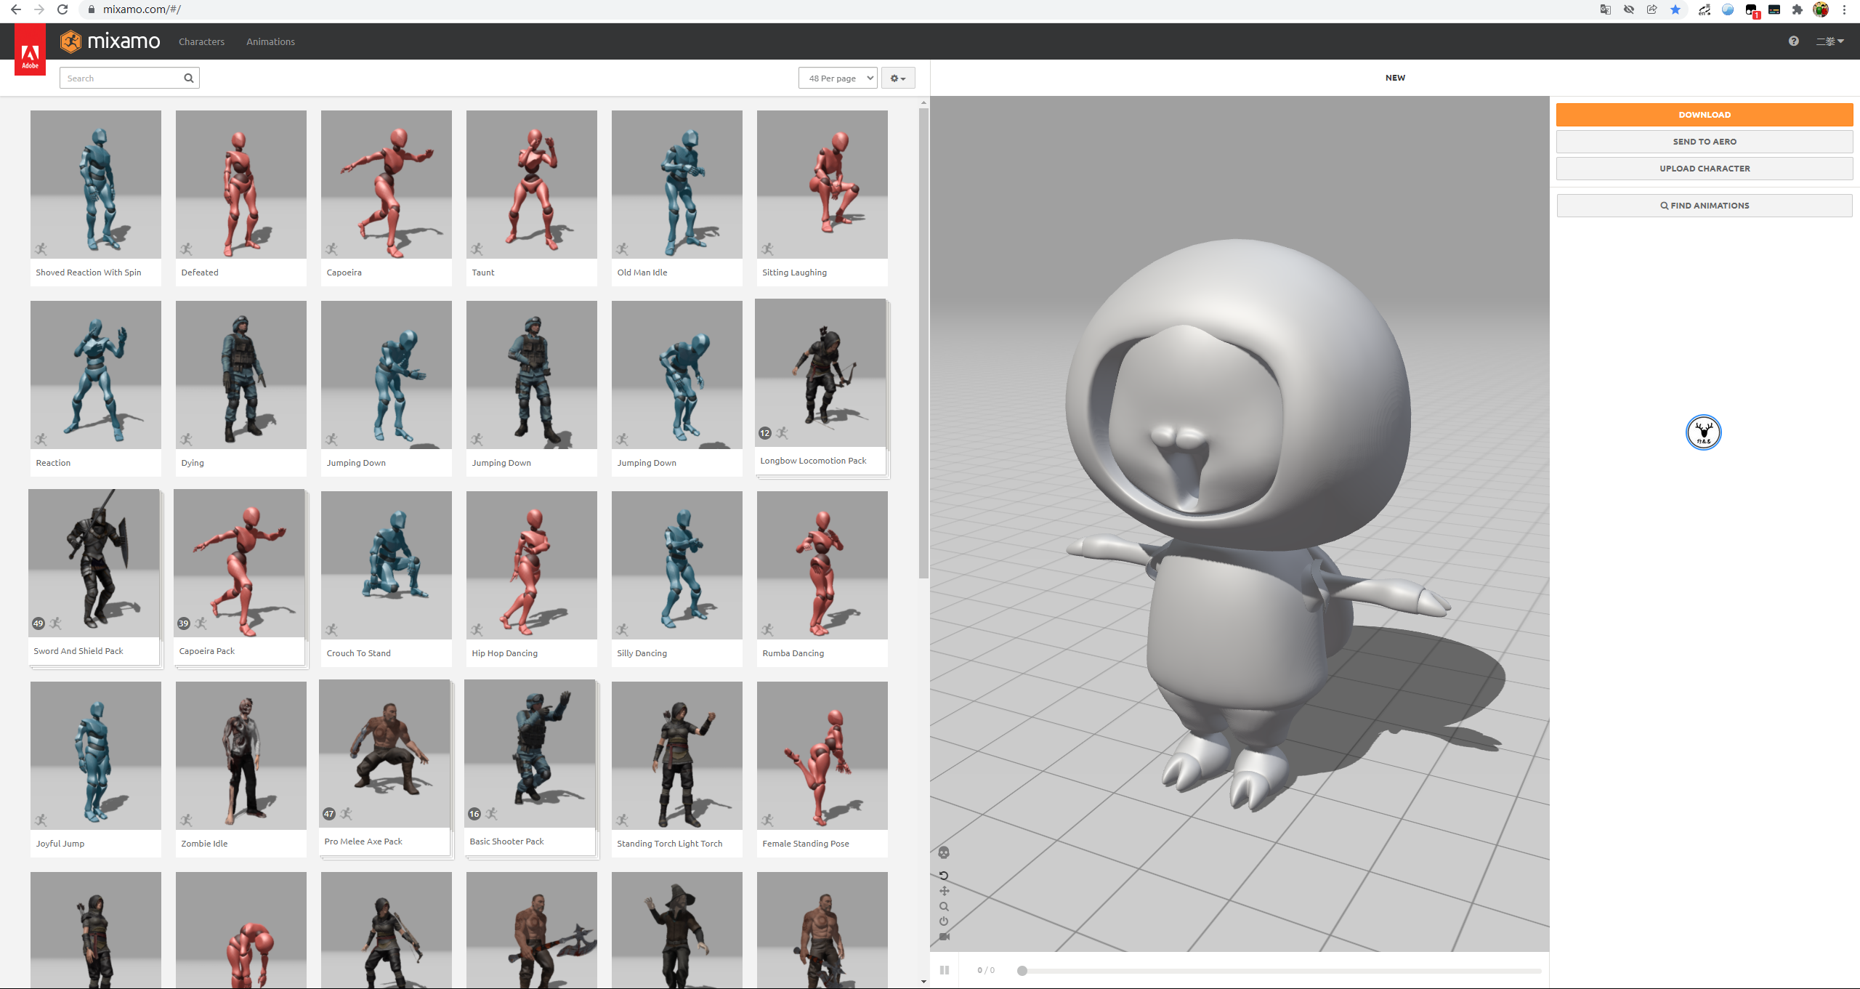Viewport: 1860px width, 989px height.
Task: Select the rotate camera tool in viewer
Action: 944,876
